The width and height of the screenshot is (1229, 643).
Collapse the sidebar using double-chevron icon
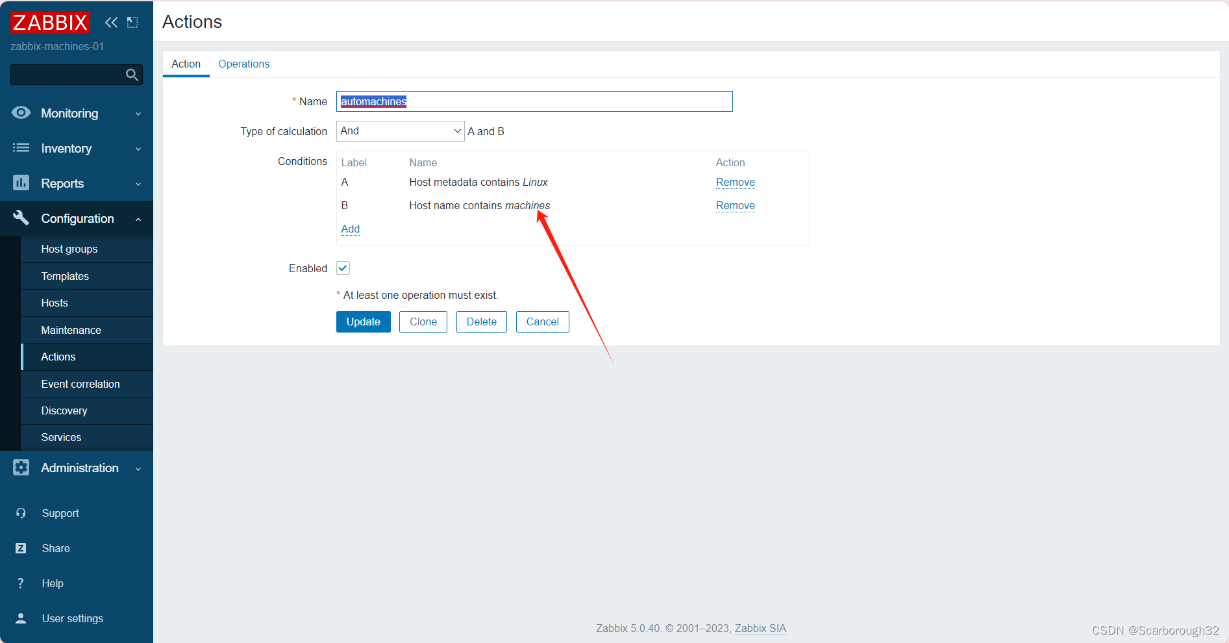click(x=110, y=22)
